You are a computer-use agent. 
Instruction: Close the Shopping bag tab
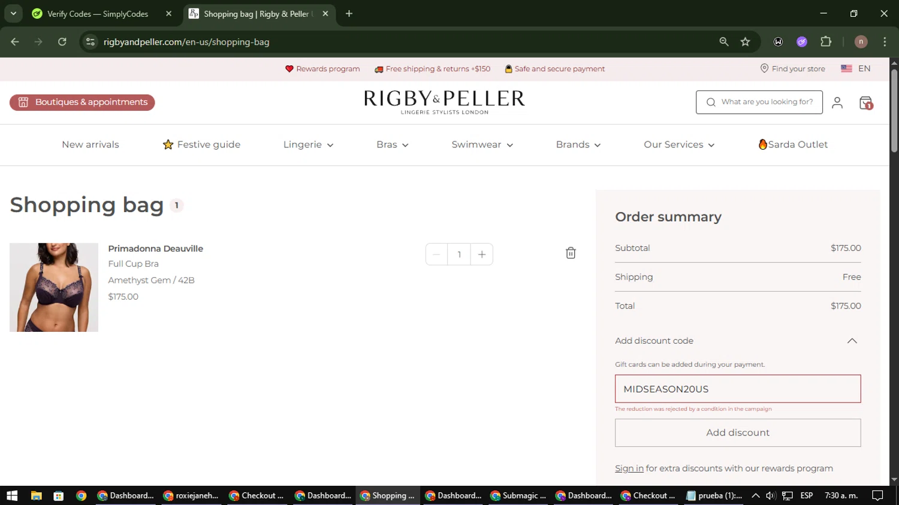pyautogui.click(x=325, y=14)
